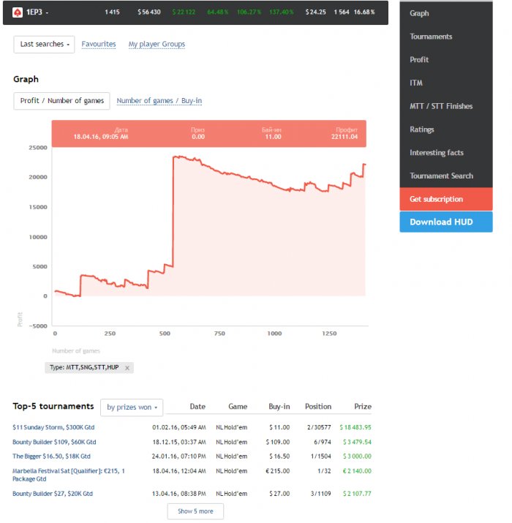Open Interesting facts section
The height and width of the screenshot is (523, 512).
tap(437, 153)
